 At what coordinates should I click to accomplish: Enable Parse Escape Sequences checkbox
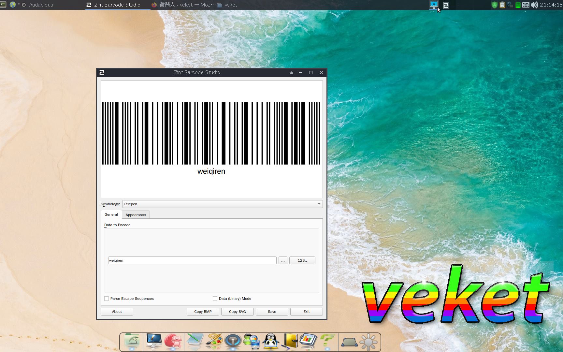pos(107,299)
